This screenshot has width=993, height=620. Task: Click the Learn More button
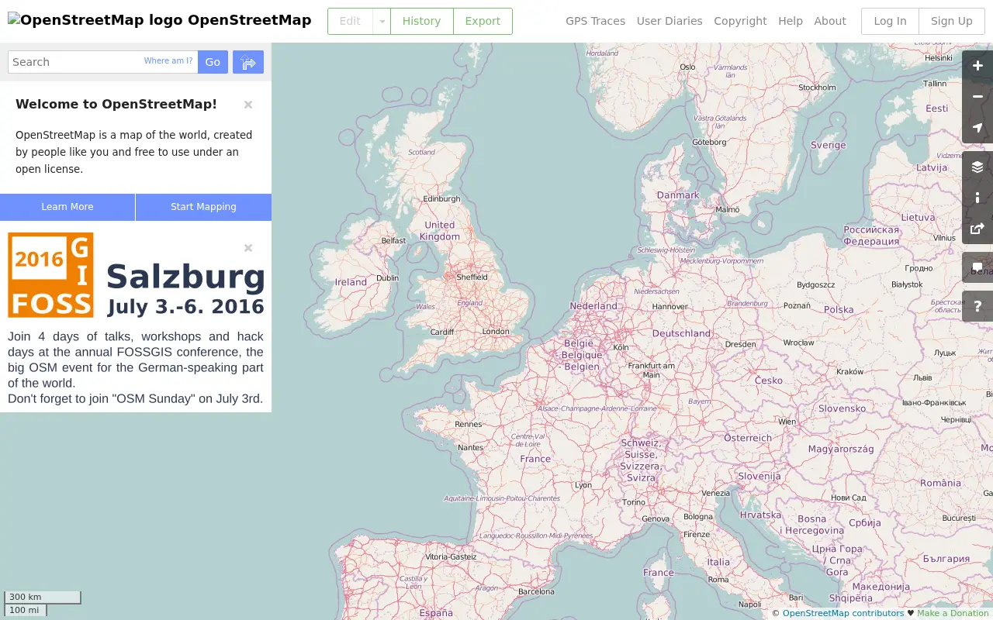point(67,207)
